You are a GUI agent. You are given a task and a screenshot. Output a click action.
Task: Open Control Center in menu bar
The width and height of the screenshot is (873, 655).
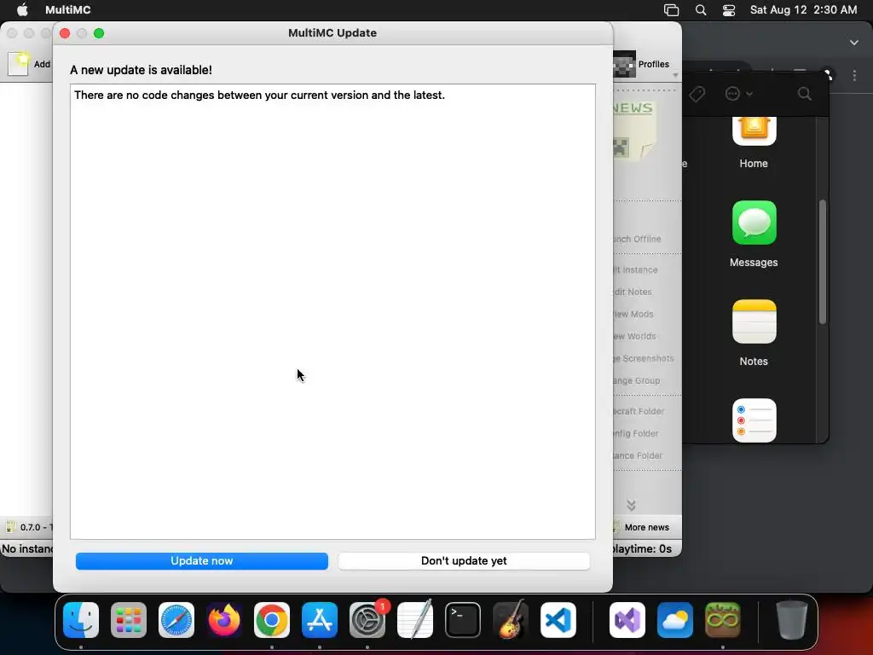point(728,10)
